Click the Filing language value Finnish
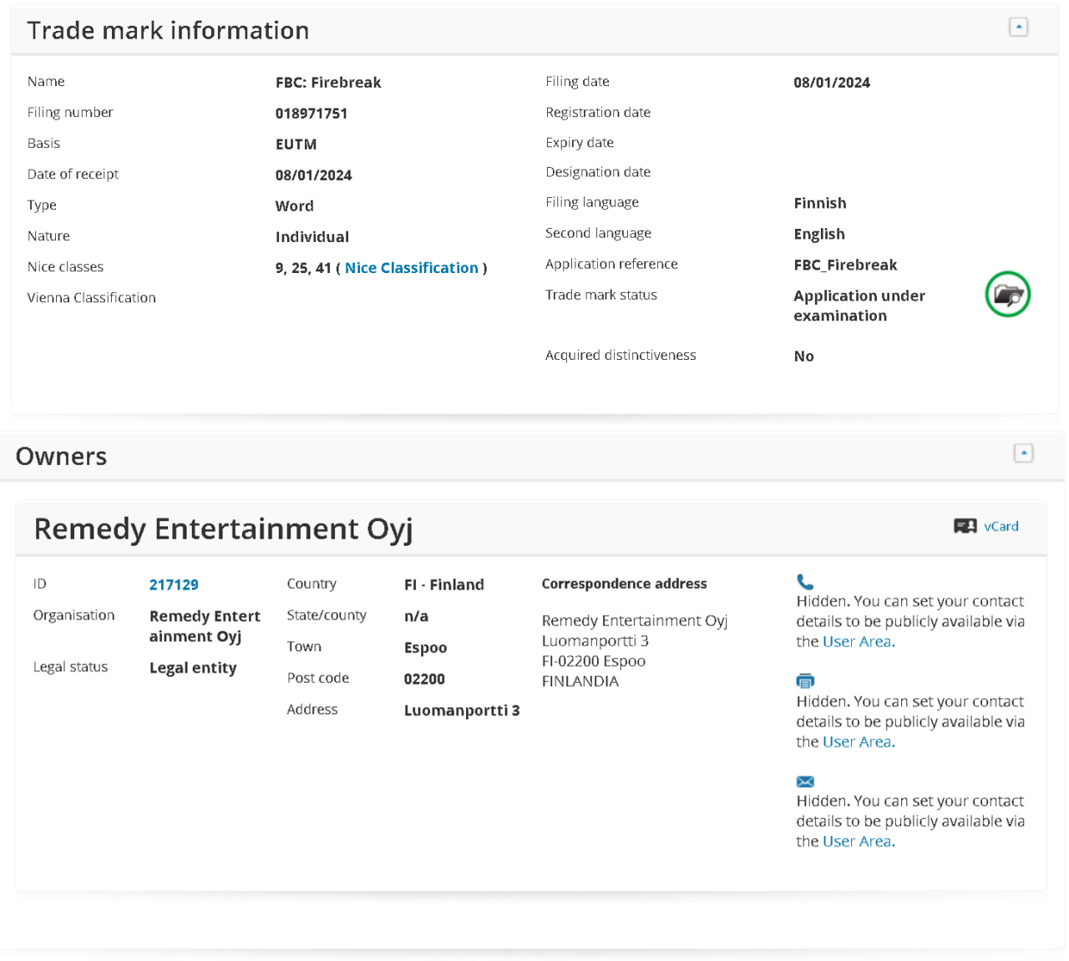 [820, 204]
